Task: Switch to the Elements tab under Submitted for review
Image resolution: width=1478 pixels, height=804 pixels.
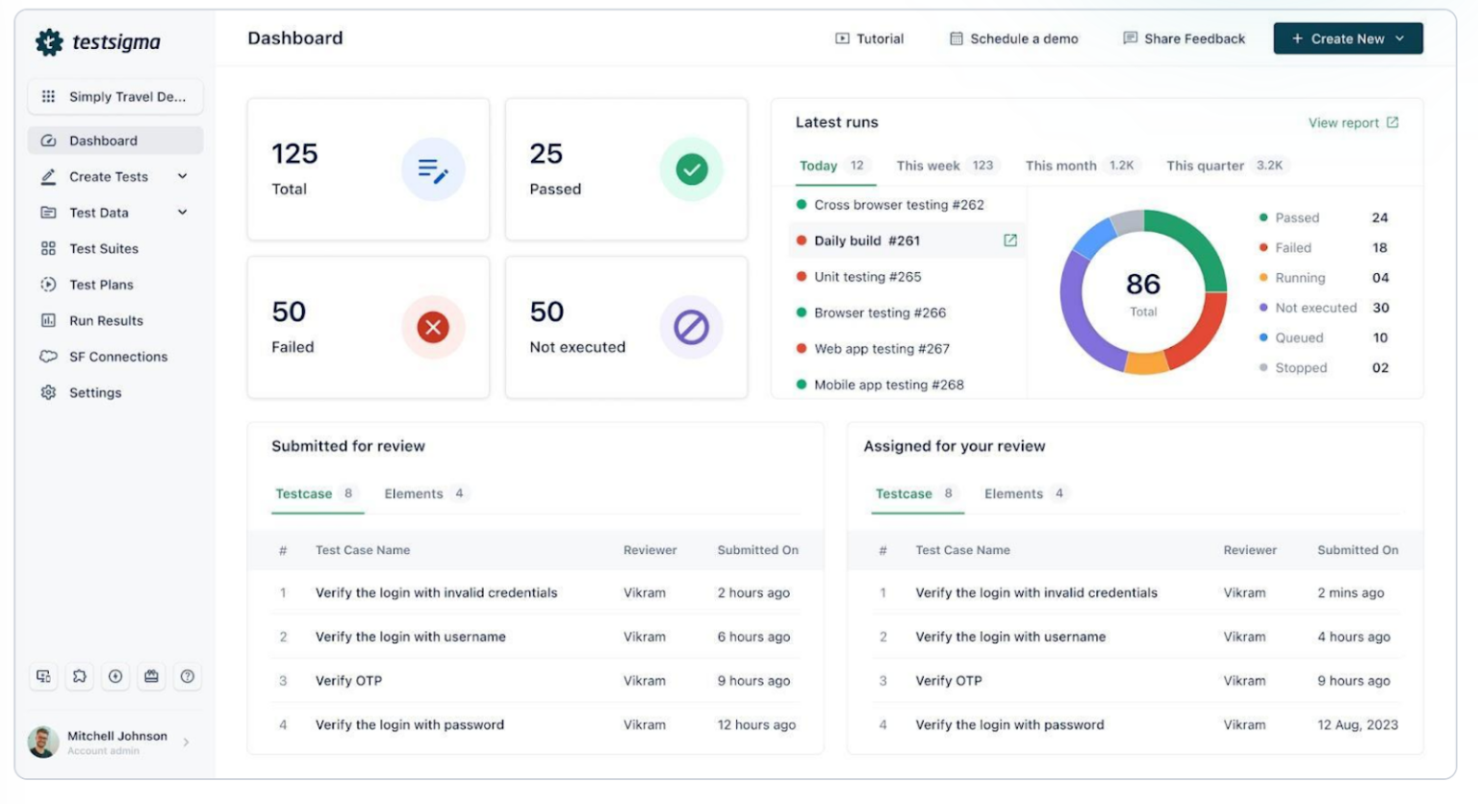Action: (x=415, y=493)
